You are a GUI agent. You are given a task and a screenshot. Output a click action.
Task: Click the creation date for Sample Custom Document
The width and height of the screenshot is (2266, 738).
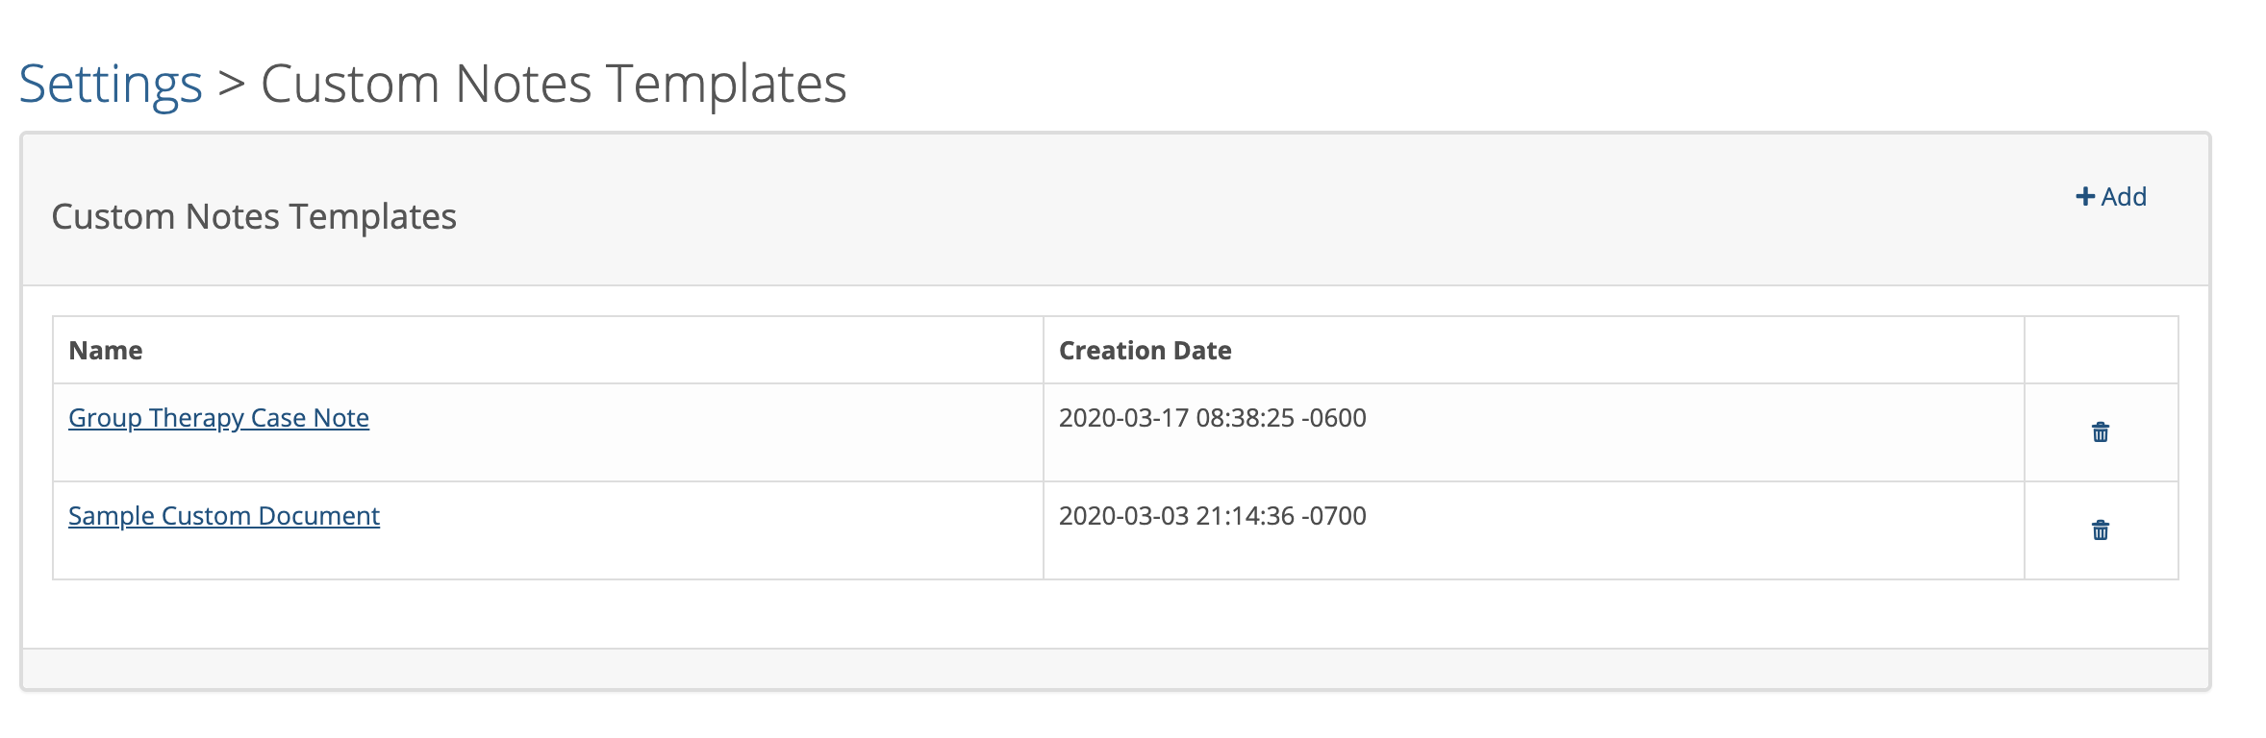pyautogui.click(x=1212, y=516)
